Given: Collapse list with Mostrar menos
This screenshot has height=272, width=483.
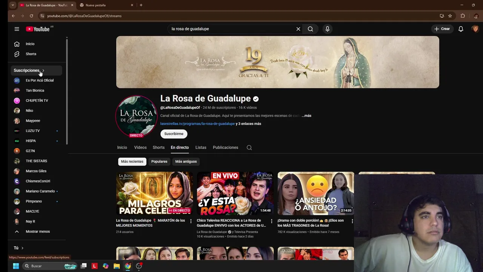Looking at the screenshot, I should [36, 232].
